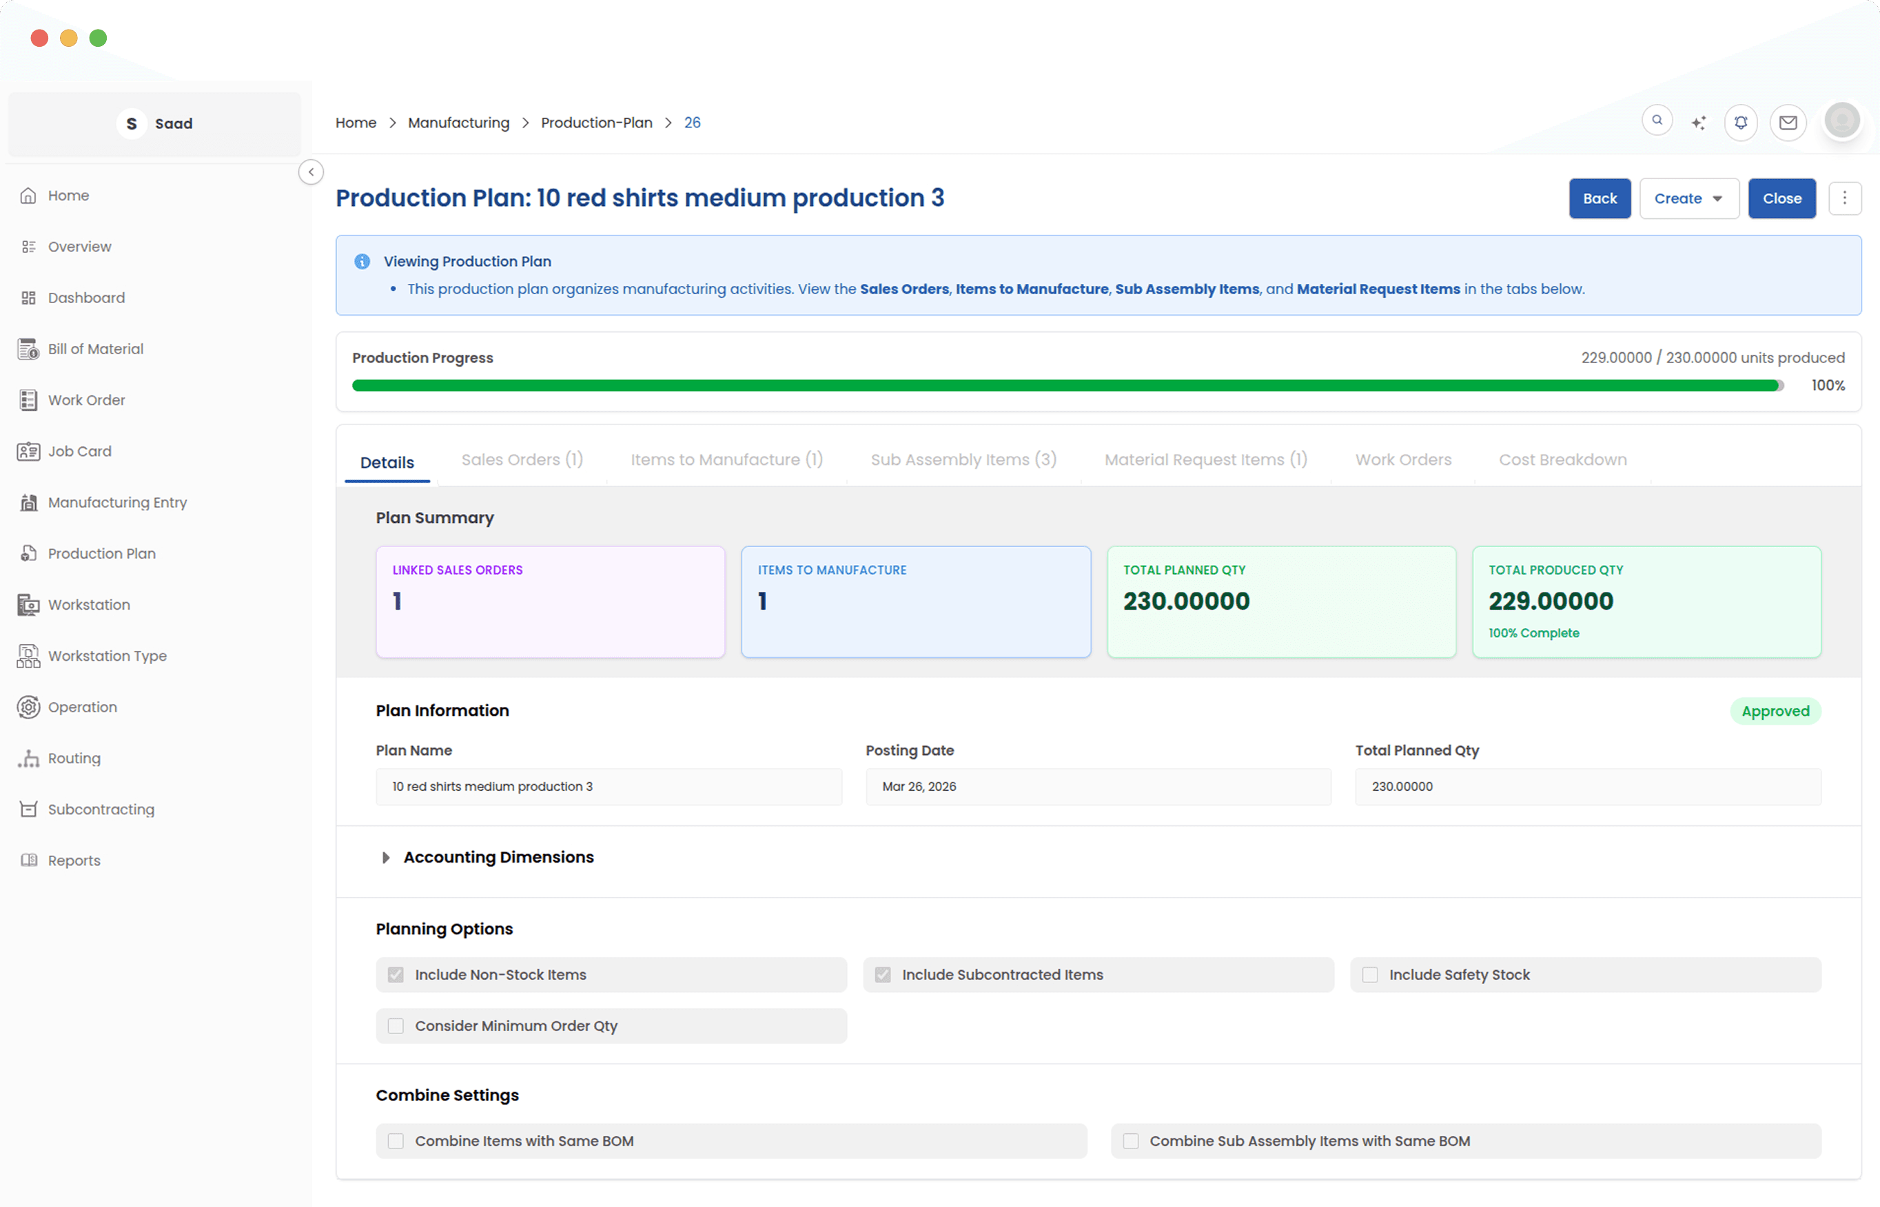The image size is (1880, 1207).
Task: Collapse the sidebar with chevron button
Action: point(311,172)
